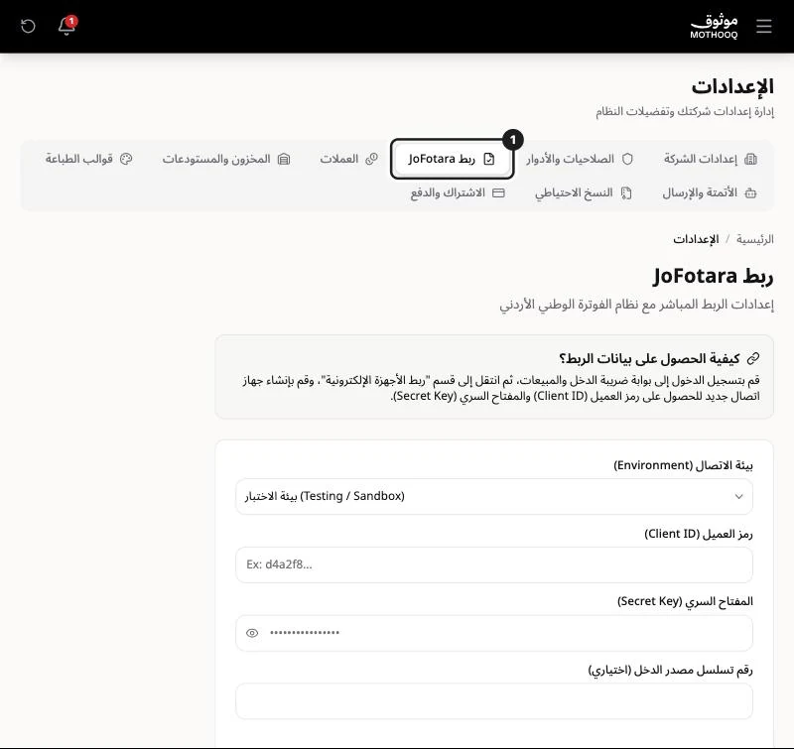Click the رمز العميل (Client ID) label
The width and height of the screenshot is (794, 749).
699,534
